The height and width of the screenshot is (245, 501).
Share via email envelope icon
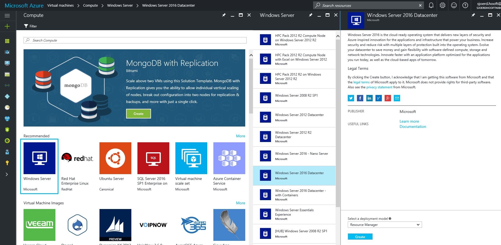click(397, 98)
